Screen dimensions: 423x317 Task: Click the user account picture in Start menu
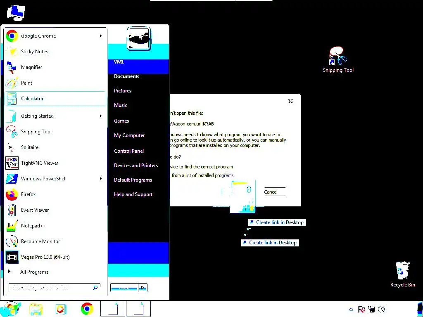point(139,39)
